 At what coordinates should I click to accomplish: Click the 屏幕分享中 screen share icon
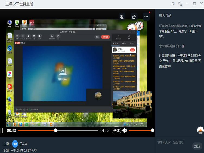point(63,71)
